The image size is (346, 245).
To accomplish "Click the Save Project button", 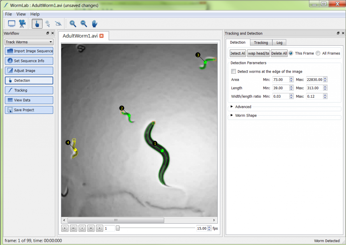I will [29, 110].
